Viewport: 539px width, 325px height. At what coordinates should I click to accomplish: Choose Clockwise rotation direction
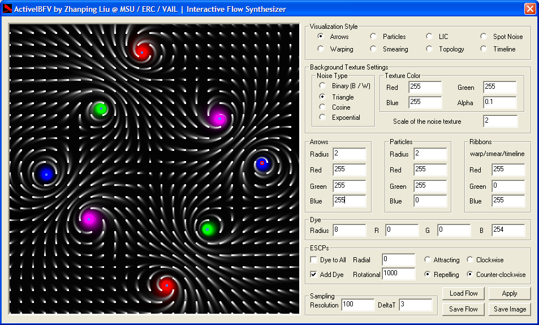coord(471,260)
